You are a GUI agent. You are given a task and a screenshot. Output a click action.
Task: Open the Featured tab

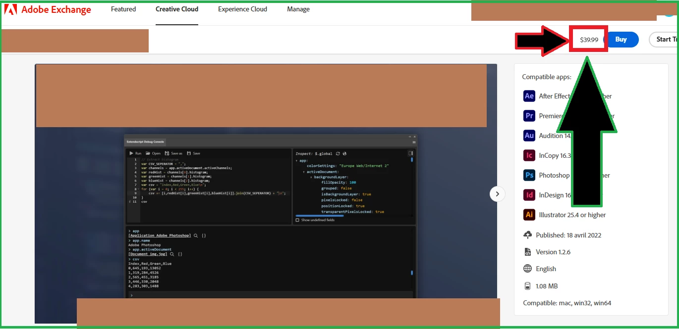click(123, 9)
